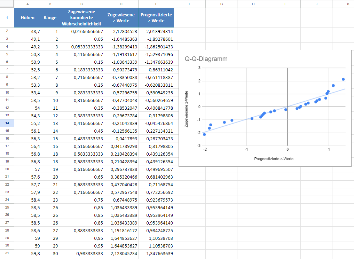This screenshot has height=259, width=354.
Task: Select cell with value 2,128045234
Action: click(x=121, y=253)
